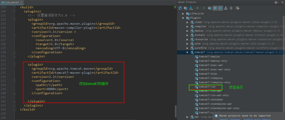Collapse all nodes in Maven Projects tree

point(231,8)
